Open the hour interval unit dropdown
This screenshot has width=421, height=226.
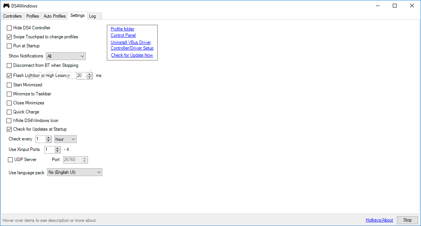click(x=65, y=139)
